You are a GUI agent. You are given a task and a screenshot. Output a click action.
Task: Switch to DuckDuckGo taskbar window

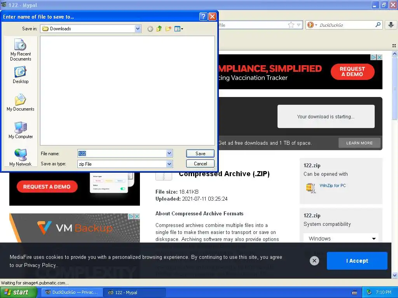(72, 293)
